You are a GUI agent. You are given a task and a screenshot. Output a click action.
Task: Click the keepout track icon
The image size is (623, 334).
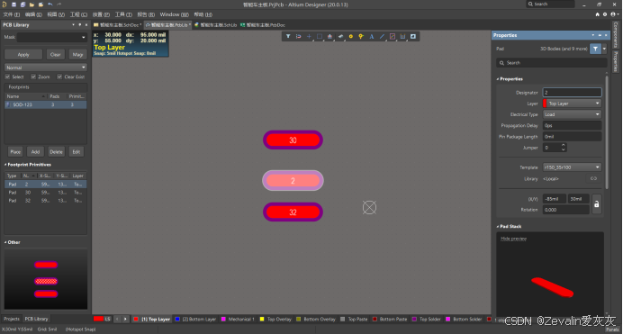pyautogui.click(x=393, y=36)
